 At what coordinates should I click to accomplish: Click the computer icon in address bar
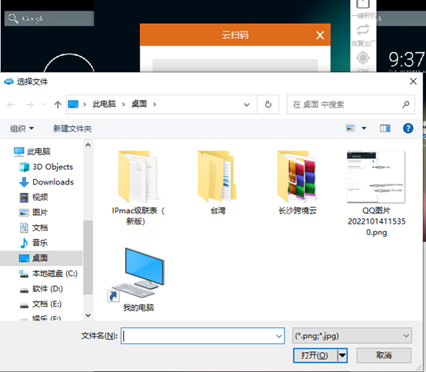(73, 105)
